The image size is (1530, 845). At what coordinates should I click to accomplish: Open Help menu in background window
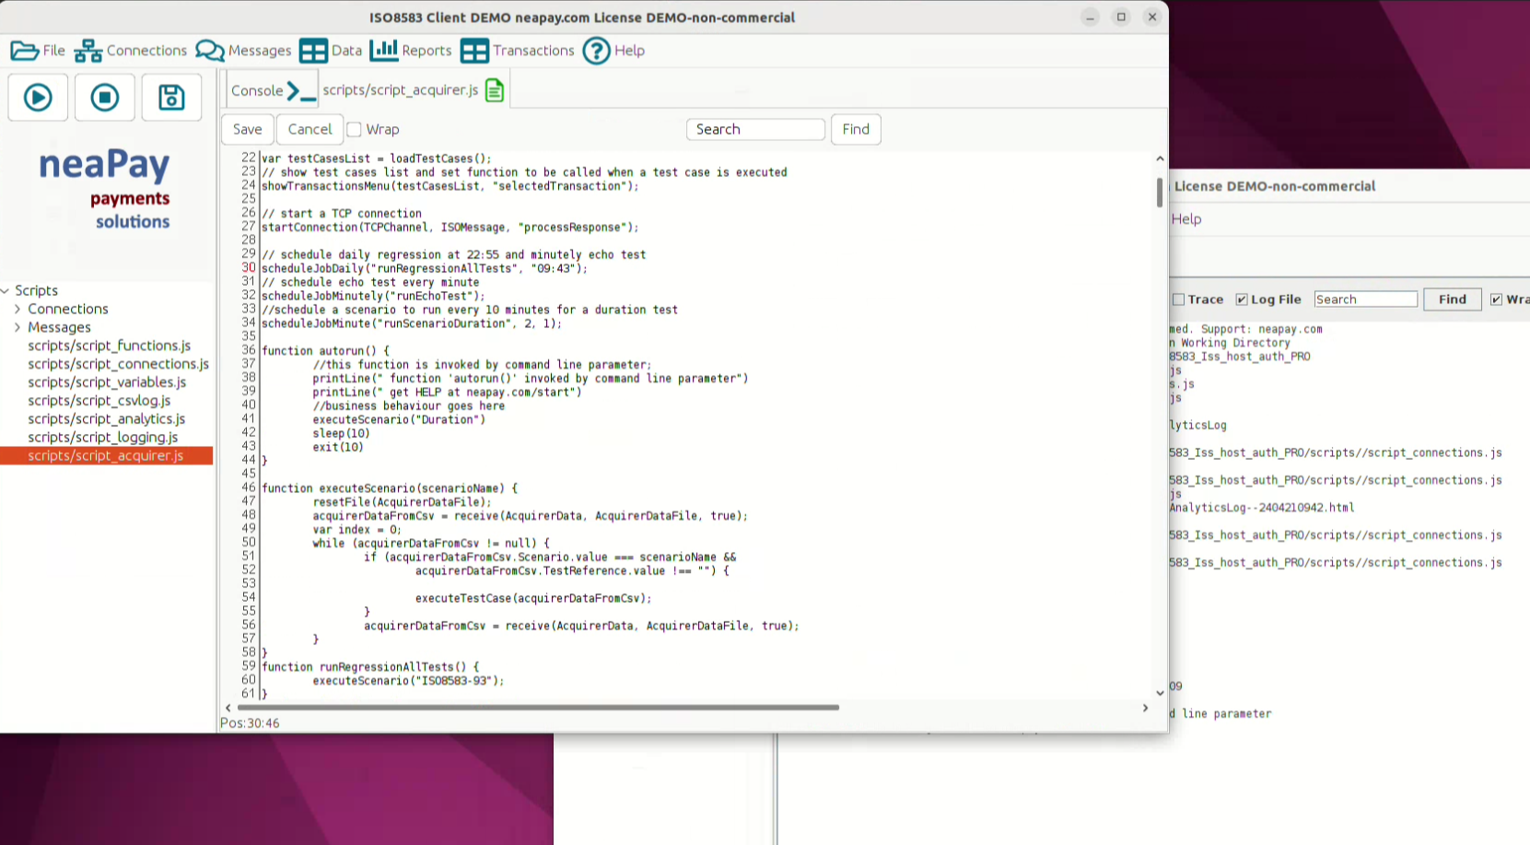click(1186, 219)
